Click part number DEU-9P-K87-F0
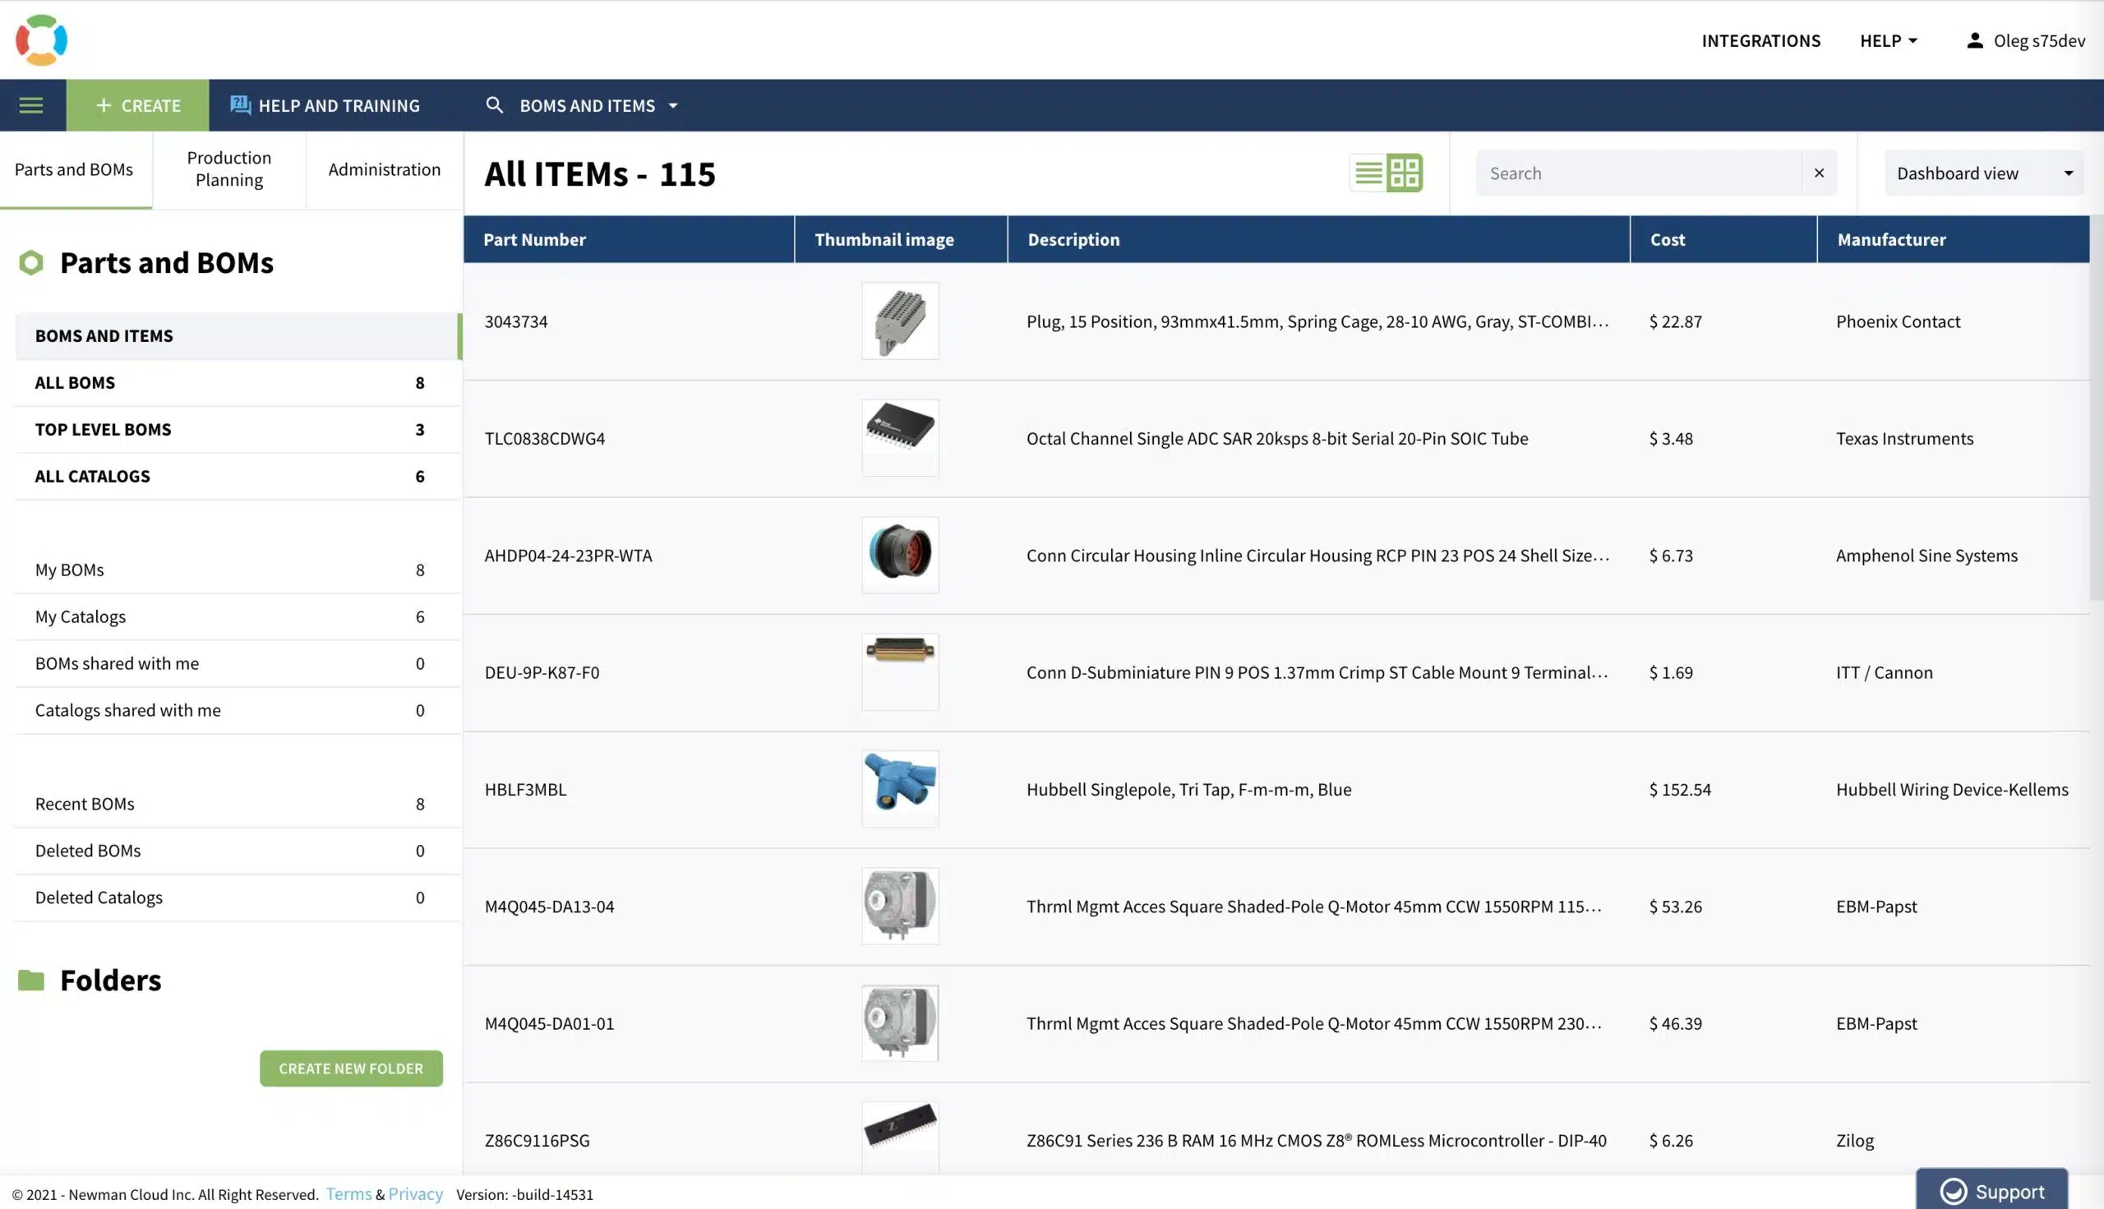 (x=542, y=672)
